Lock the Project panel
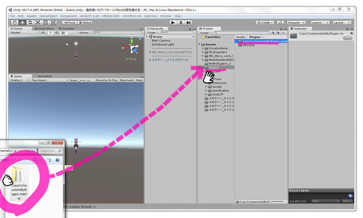Viewport: 363px width, 218px height. [x=281, y=29]
